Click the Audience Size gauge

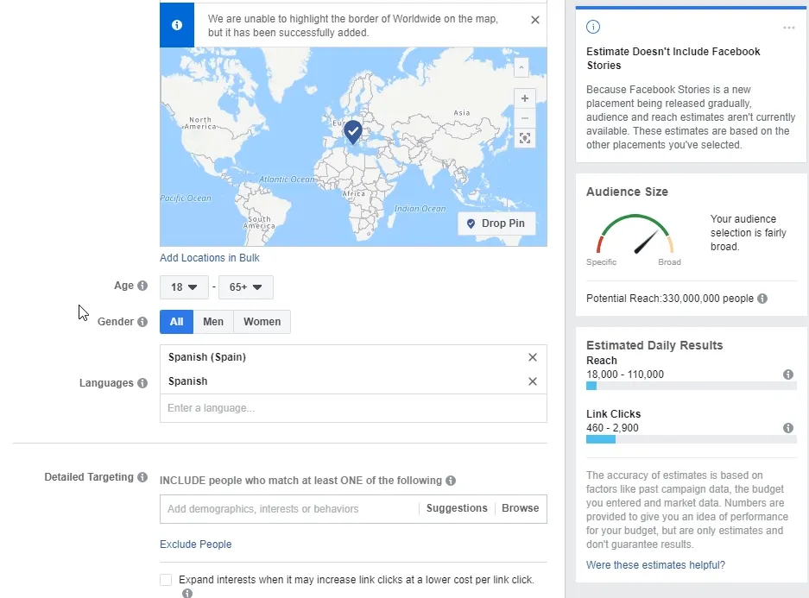(x=635, y=235)
